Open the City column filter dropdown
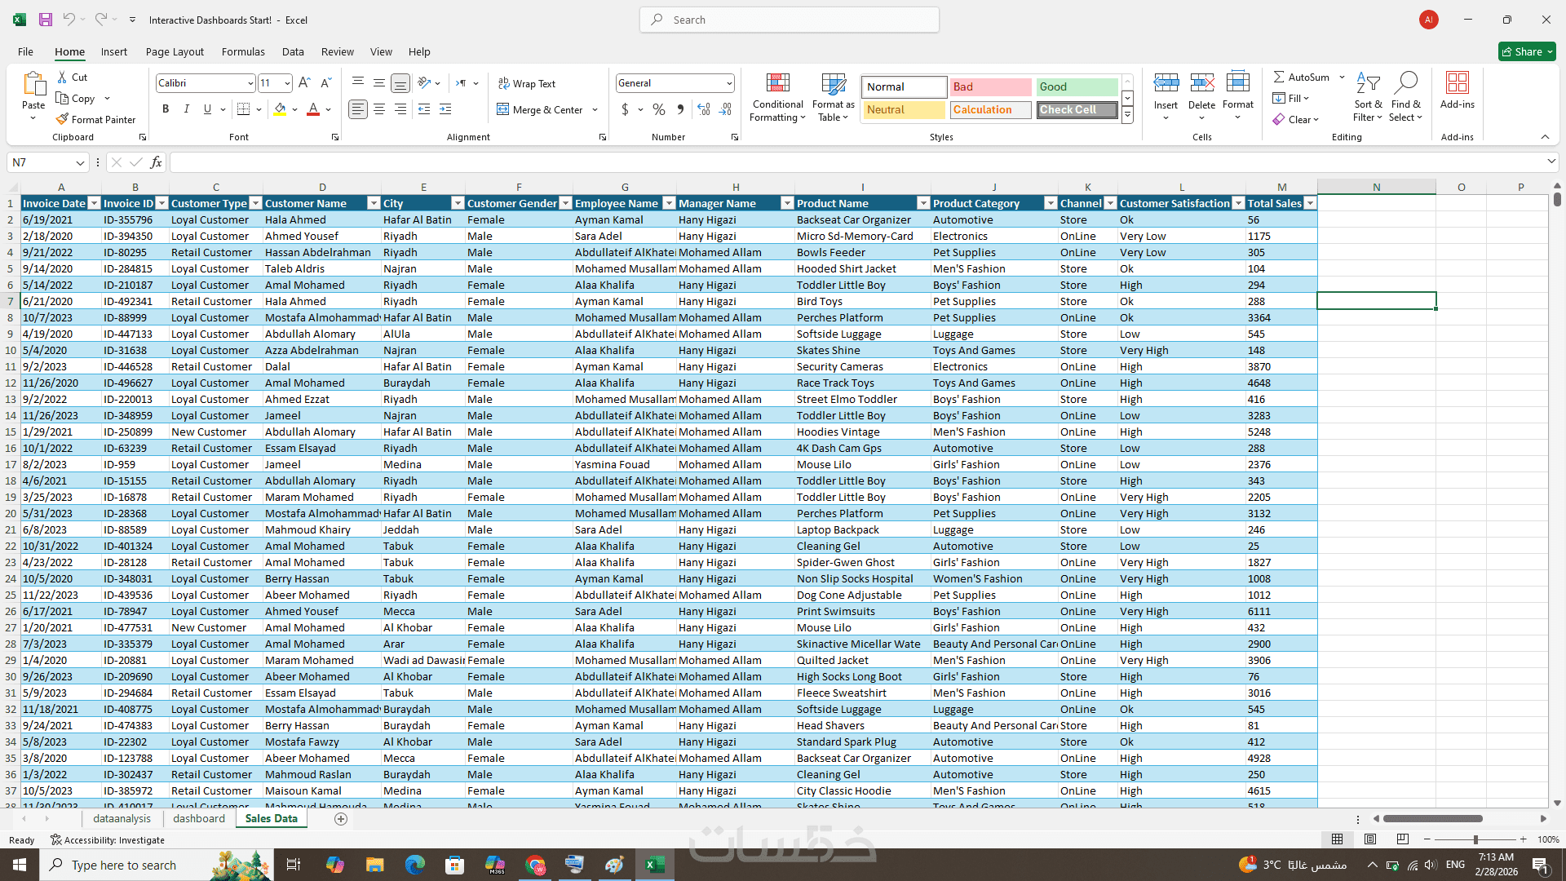 tap(457, 203)
